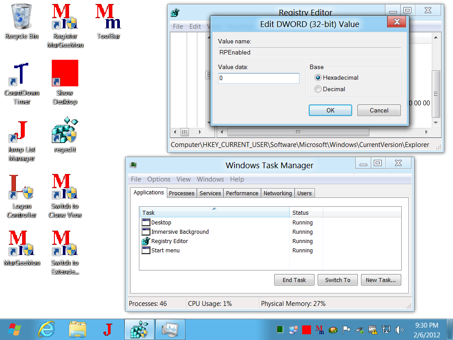Open the Task Manager Windows menu
Image resolution: width=453 pixels, height=340 pixels.
[x=210, y=179]
